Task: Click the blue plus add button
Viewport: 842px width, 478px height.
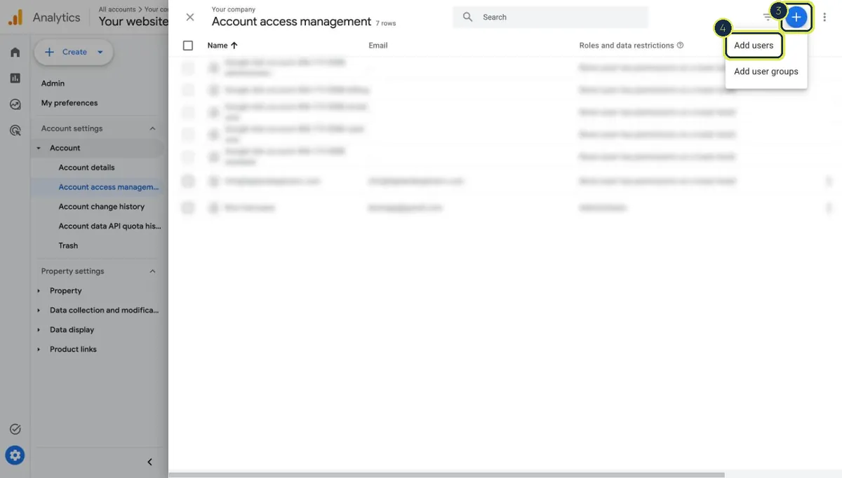Action: (x=796, y=17)
